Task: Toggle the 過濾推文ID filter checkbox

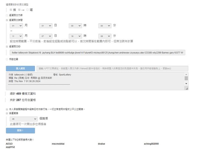Action: (x=7, y=47)
